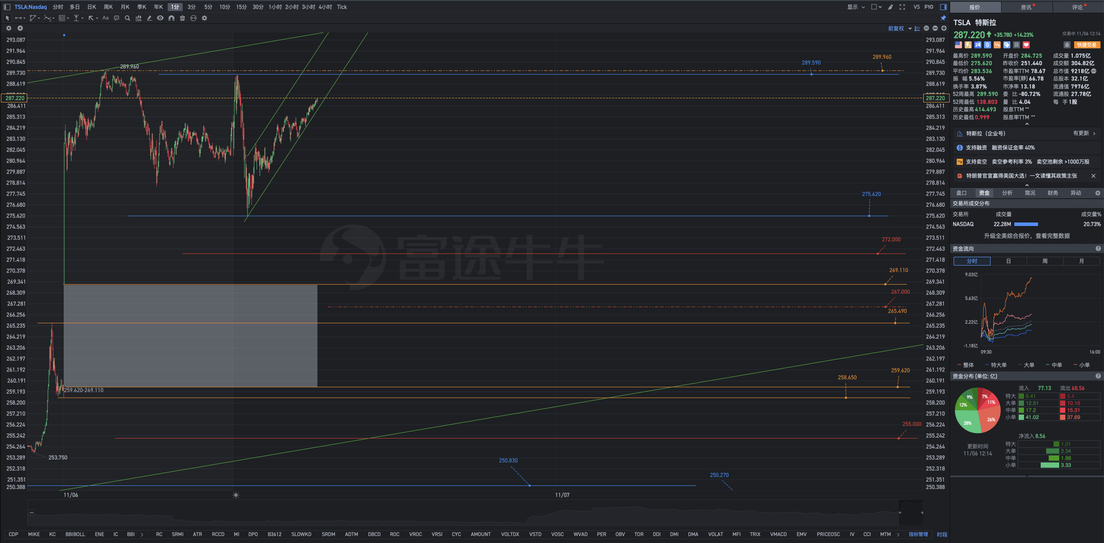Select the wave pattern drawing tool
1104x543 pixels.
(x=47, y=18)
